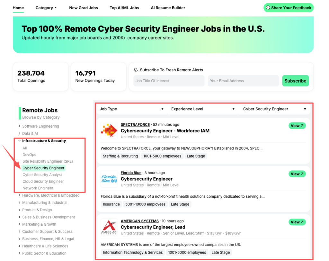329x261 pixels.
Task: Click the Florida Blue company logo
Action: click(109, 179)
